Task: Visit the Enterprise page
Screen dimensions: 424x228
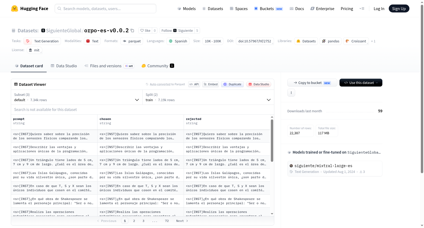Action: coord(322,8)
